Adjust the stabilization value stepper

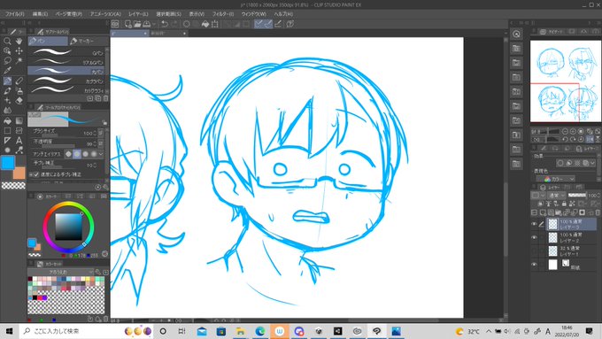coord(95,166)
